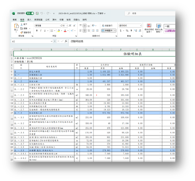Expand the Name Box dropdown arrow
Screen dimensions: 195x181
pyautogui.click(x=52, y=41)
